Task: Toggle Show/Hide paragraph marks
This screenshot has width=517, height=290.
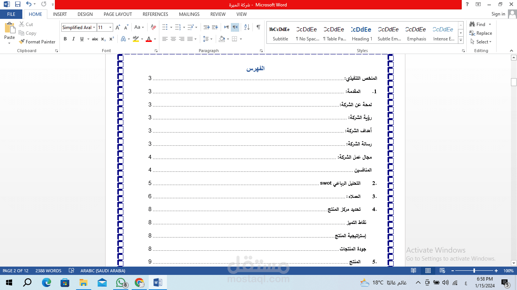Action: tap(258, 28)
